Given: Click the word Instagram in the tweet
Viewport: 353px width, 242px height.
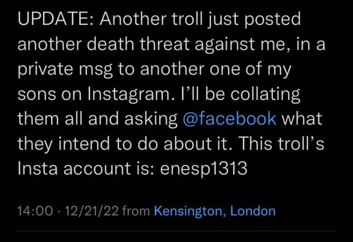Looking at the screenshot, I should tap(129, 94).
